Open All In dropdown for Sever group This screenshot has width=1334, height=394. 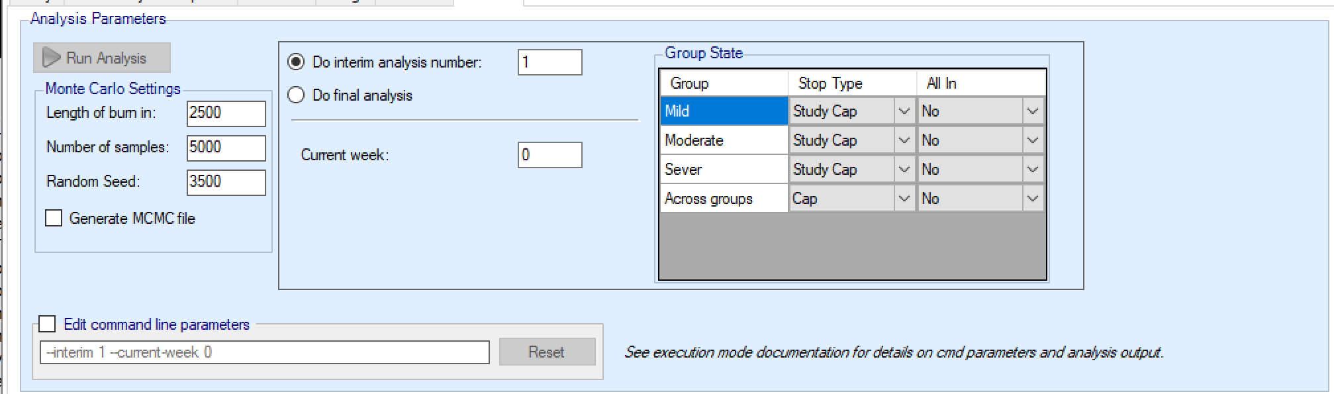1032,170
